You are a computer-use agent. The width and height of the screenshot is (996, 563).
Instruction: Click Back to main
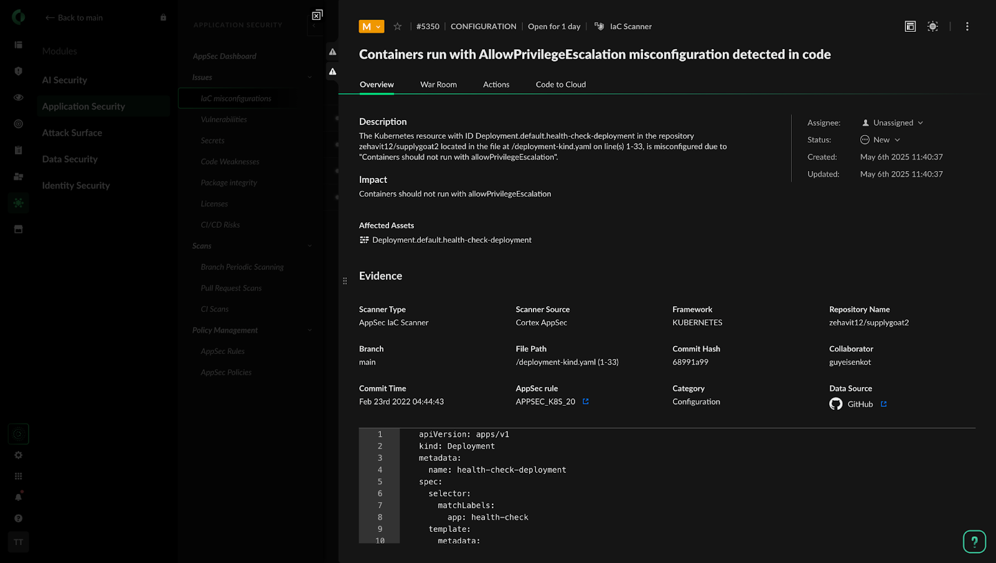click(73, 17)
